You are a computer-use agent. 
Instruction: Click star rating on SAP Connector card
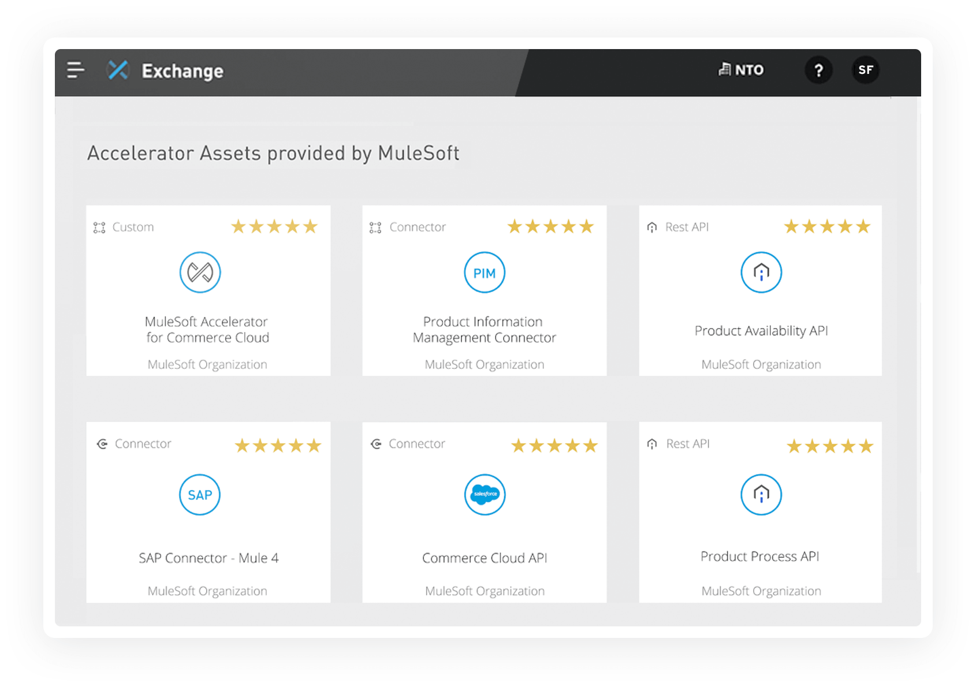(x=278, y=446)
